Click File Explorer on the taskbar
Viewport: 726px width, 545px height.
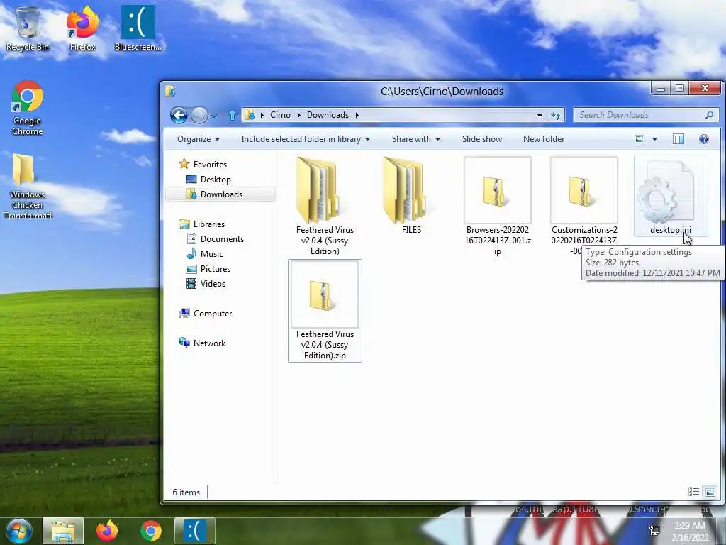[63, 531]
